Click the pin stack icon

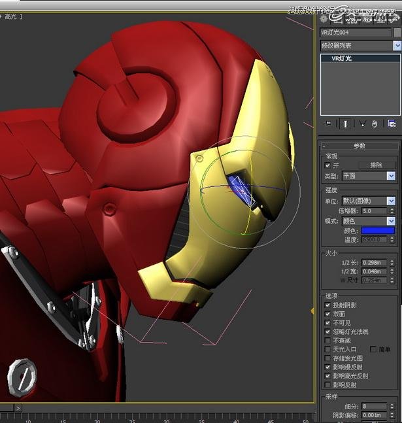(328, 124)
